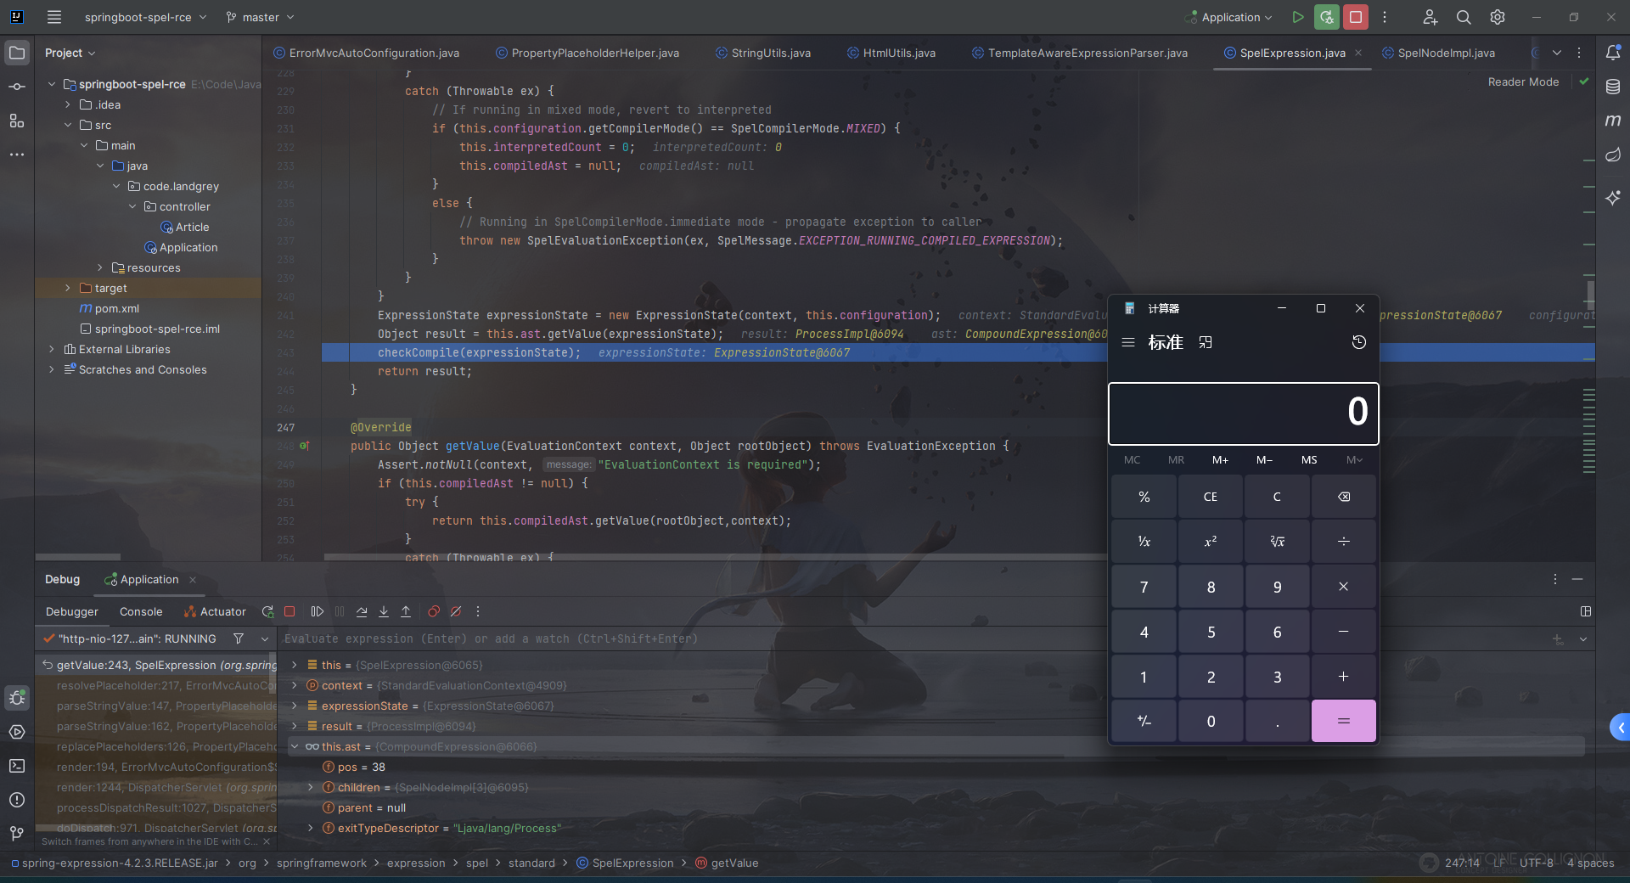Screen dimensions: 1630x883
Task: Open Search Everywhere magnifier
Action: click(1464, 17)
